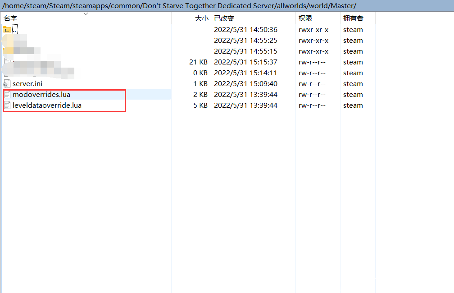Click the date 2022/5/31 15:15:37
Image resolution: width=454 pixels, height=293 pixels.
click(x=245, y=62)
